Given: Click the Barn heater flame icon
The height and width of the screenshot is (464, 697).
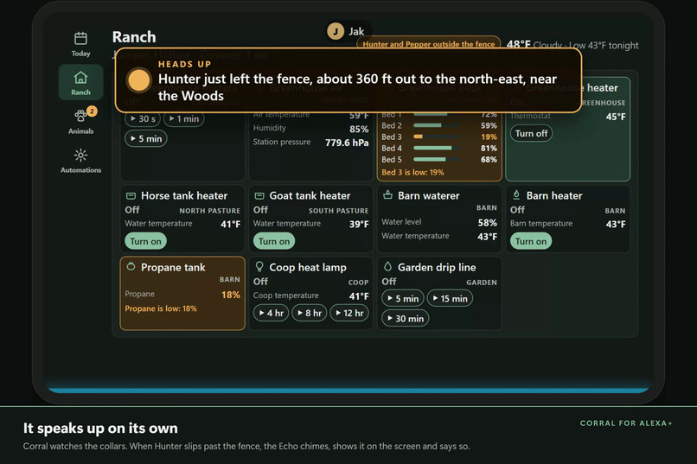Looking at the screenshot, I should [516, 195].
